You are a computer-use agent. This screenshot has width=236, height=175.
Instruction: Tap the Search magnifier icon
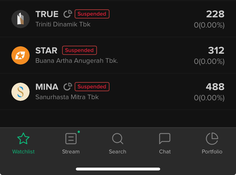(x=117, y=139)
